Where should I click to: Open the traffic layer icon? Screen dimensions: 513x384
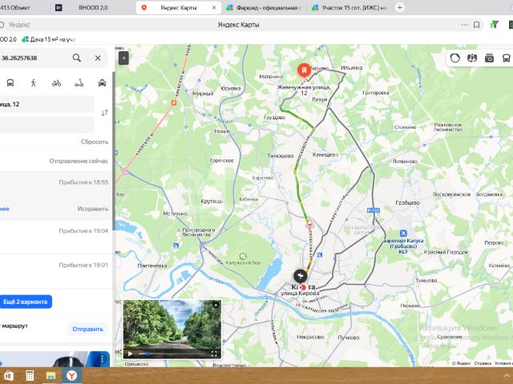pos(454,58)
